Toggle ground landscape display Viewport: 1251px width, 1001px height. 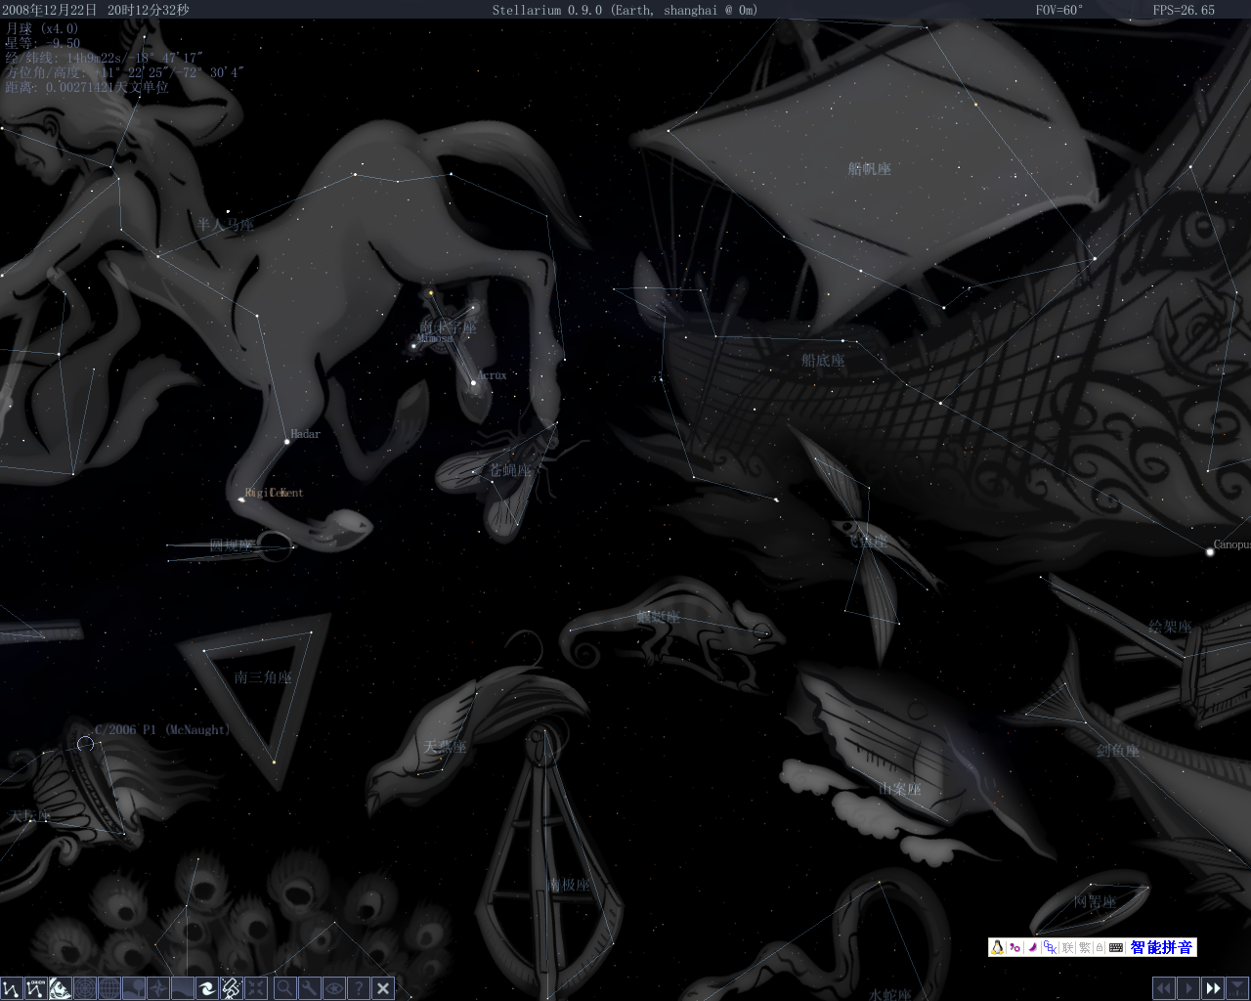point(134,988)
